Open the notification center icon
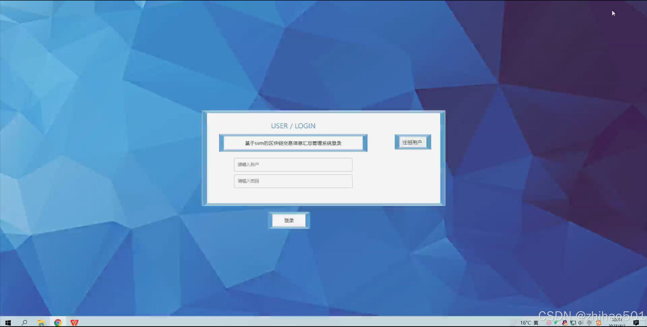The image size is (647, 327). [x=636, y=323]
